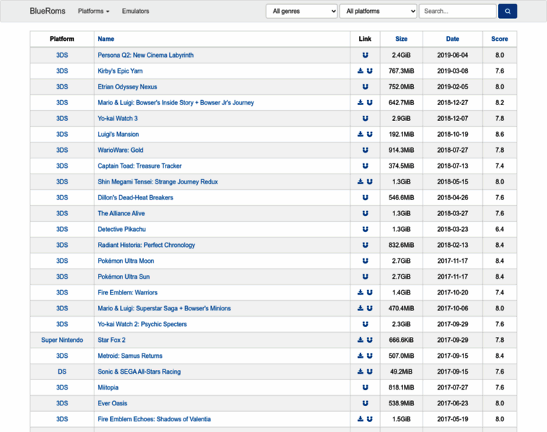Open Detective Pikachu game page
The height and width of the screenshot is (432, 547).
(x=122, y=229)
